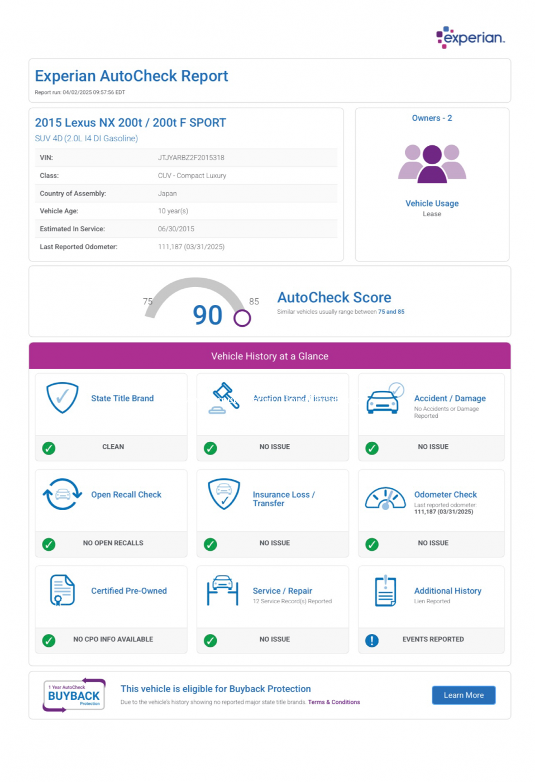Click the green check beside CLEAN
Viewport: 535px width, 782px height.
(x=49, y=448)
